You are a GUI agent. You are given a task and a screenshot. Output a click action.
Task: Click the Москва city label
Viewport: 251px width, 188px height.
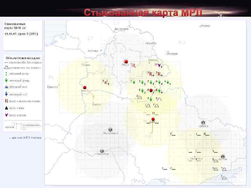(205, 25)
